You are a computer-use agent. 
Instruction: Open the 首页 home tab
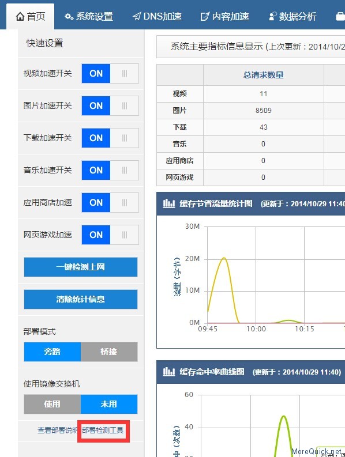pos(31,16)
